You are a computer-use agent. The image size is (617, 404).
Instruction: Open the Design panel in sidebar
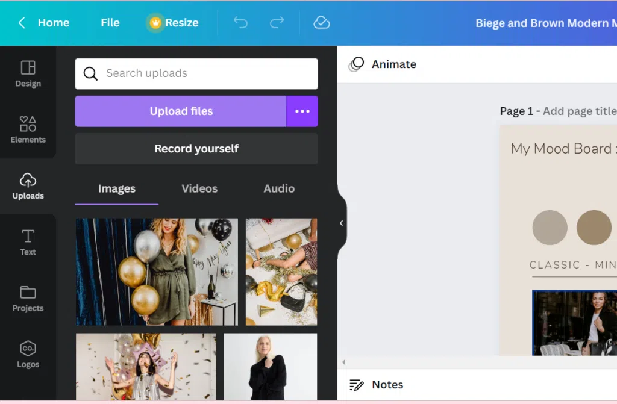coord(28,73)
